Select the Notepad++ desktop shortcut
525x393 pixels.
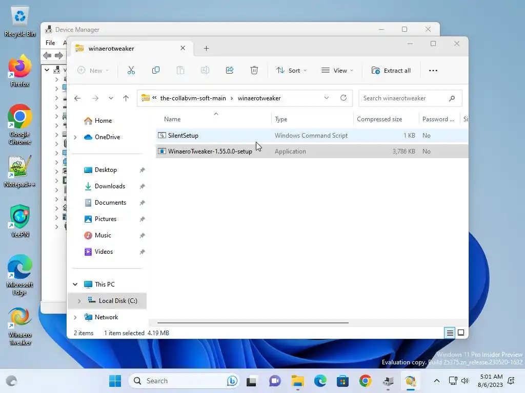[20, 172]
